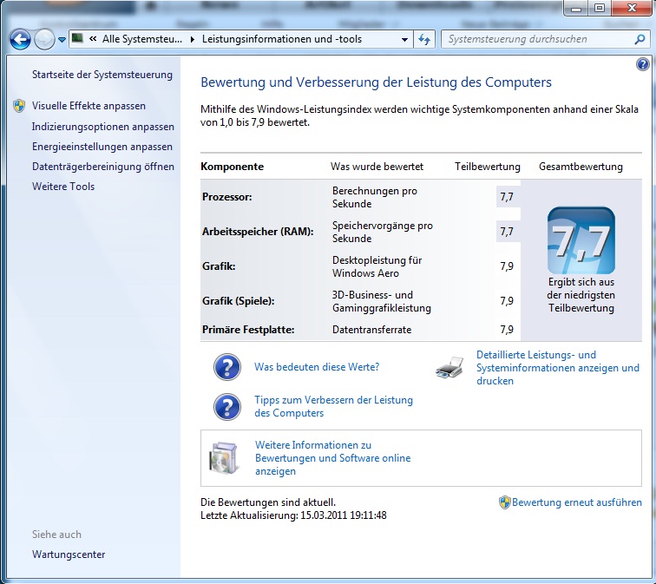Open Detaillierte Leistungs- und Systeminformationen link
656x584 pixels.
558,368
